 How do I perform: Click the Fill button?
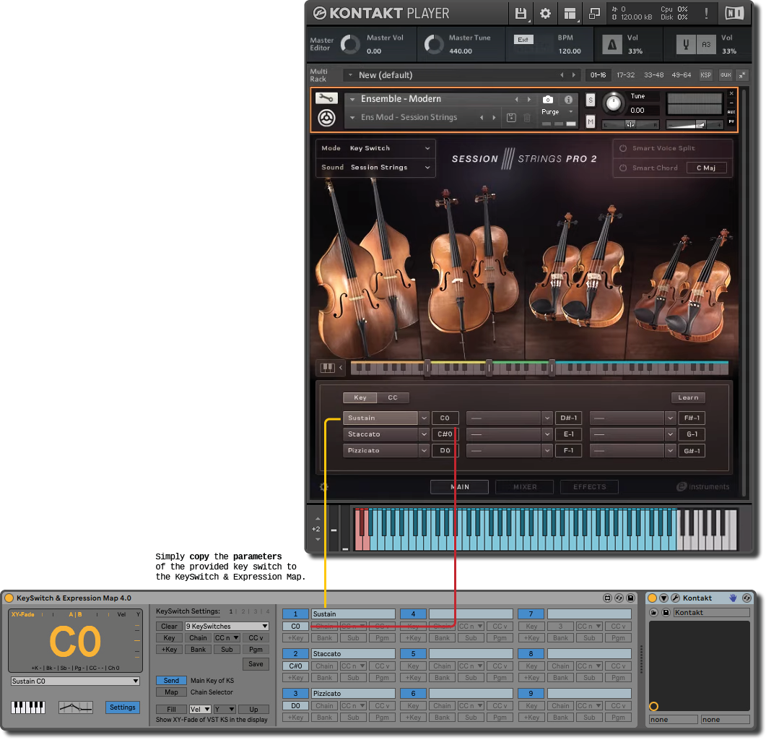[x=171, y=710]
